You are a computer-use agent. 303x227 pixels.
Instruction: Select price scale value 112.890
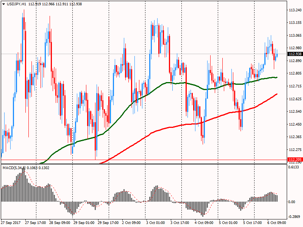(x=295, y=61)
